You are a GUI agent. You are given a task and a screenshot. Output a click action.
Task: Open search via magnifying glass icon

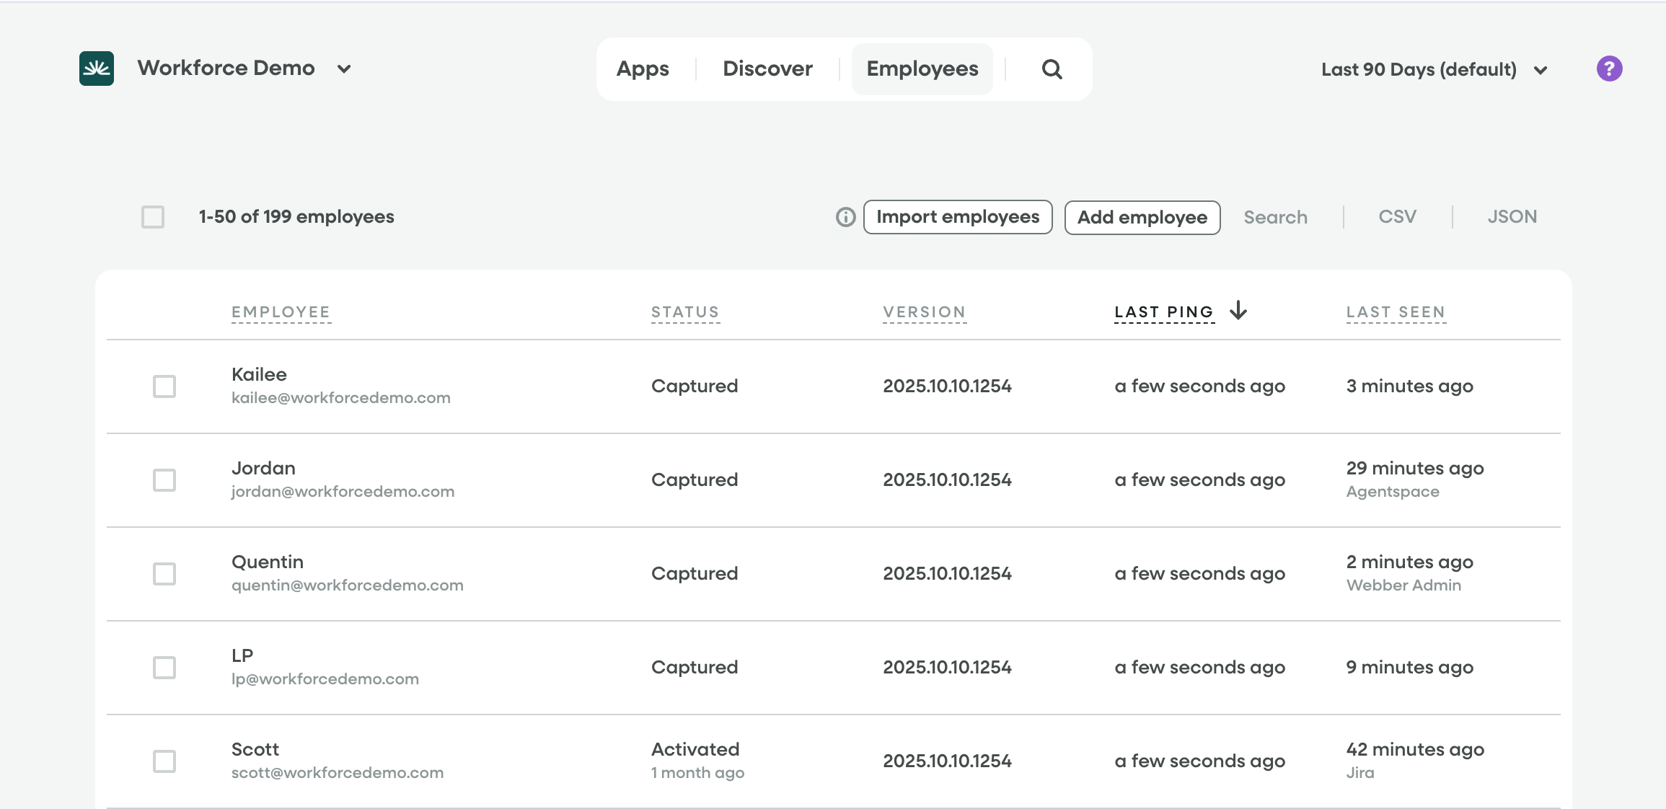tap(1052, 69)
